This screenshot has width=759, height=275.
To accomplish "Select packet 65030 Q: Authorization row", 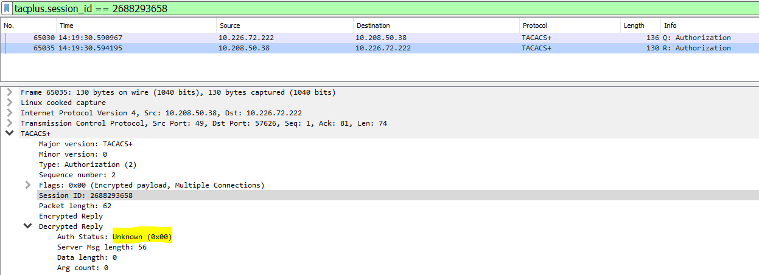I will [379, 38].
